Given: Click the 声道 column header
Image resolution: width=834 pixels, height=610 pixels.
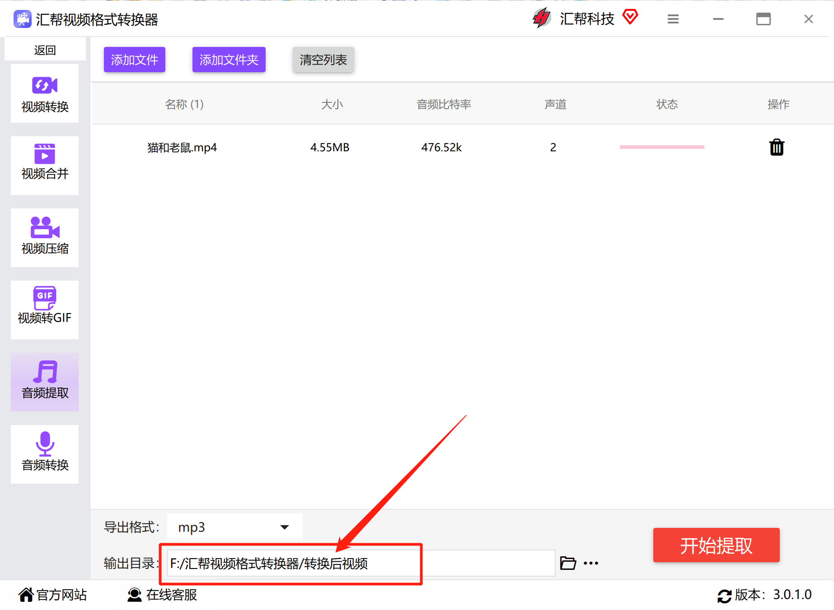Looking at the screenshot, I should coord(555,104).
